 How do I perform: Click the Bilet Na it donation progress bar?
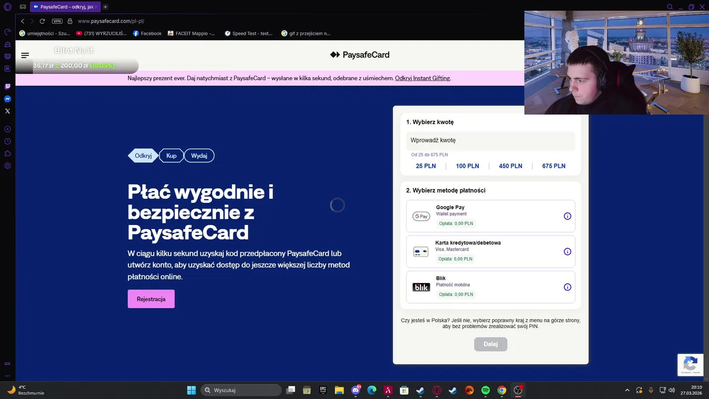(x=77, y=65)
